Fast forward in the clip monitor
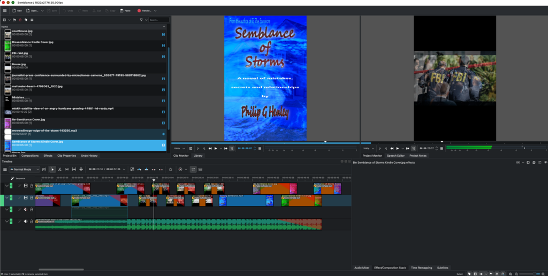 (x=226, y=149)
